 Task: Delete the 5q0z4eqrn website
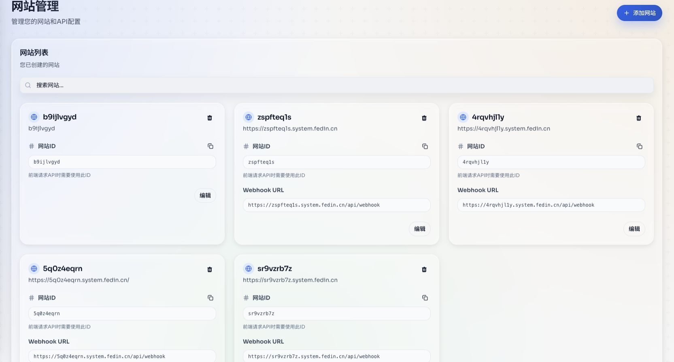pyautogui.click(x=210, y=270)
